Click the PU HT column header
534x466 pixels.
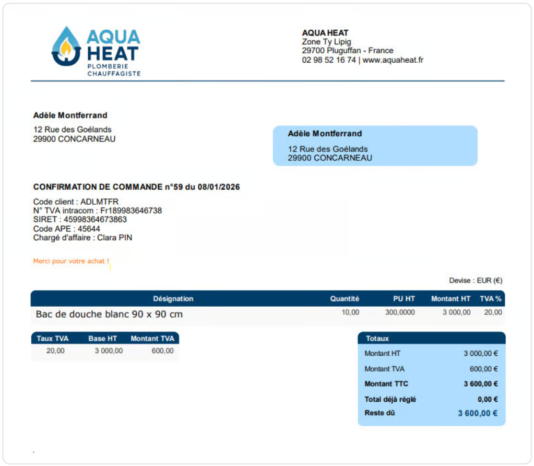pyautogui.click(x=404, y=299)
